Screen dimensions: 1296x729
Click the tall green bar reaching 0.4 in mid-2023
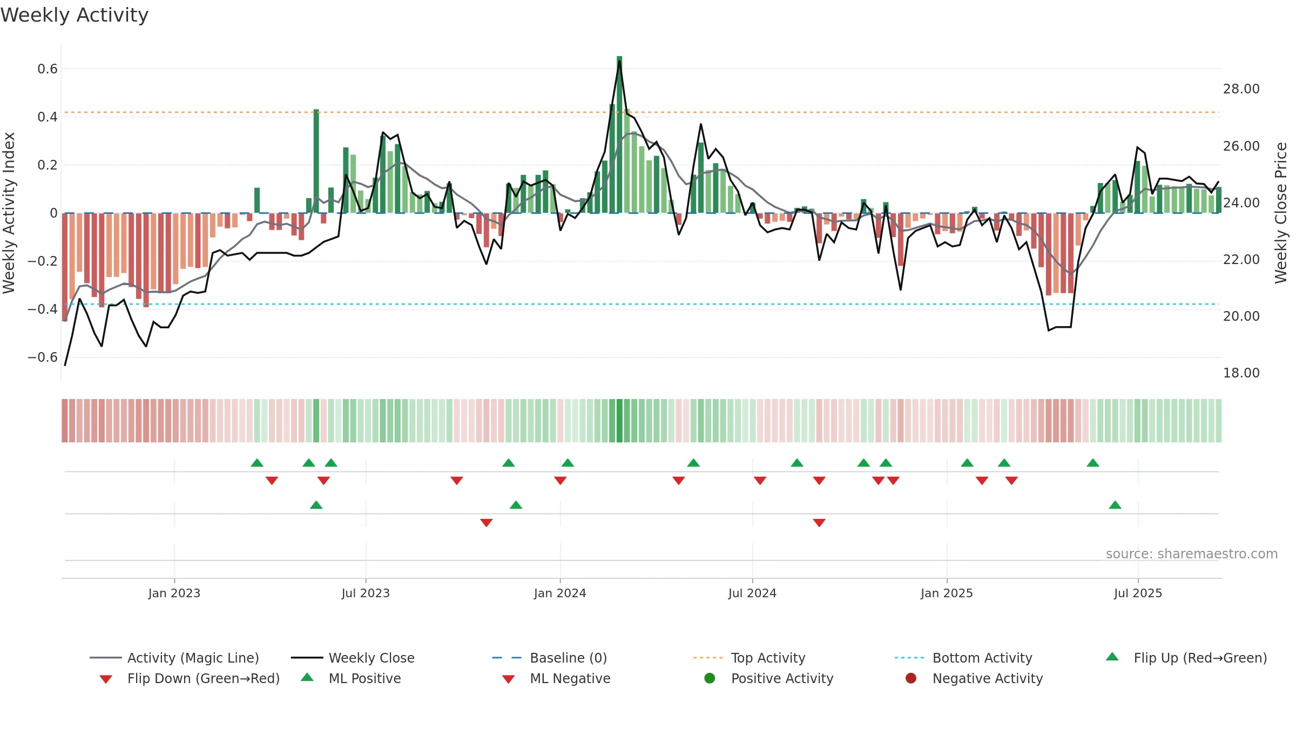(x=316, y=161)
